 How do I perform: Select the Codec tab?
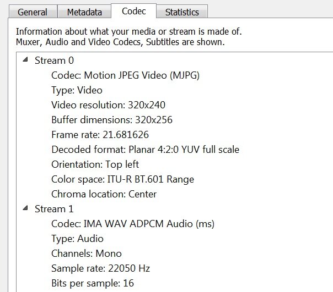(134, 11)
